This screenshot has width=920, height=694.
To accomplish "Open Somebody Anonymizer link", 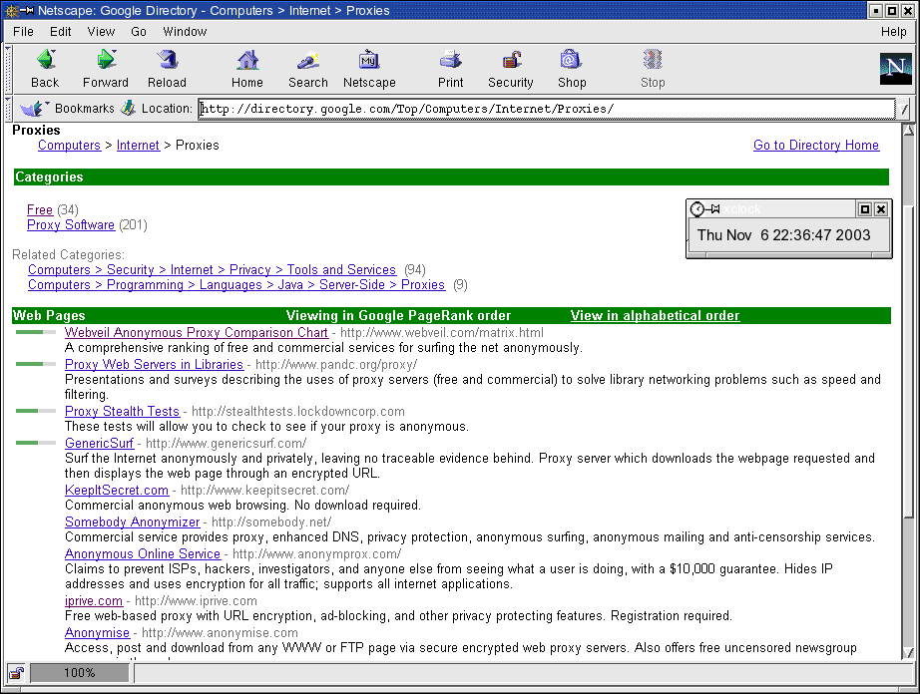I will (x=133, y=521).
